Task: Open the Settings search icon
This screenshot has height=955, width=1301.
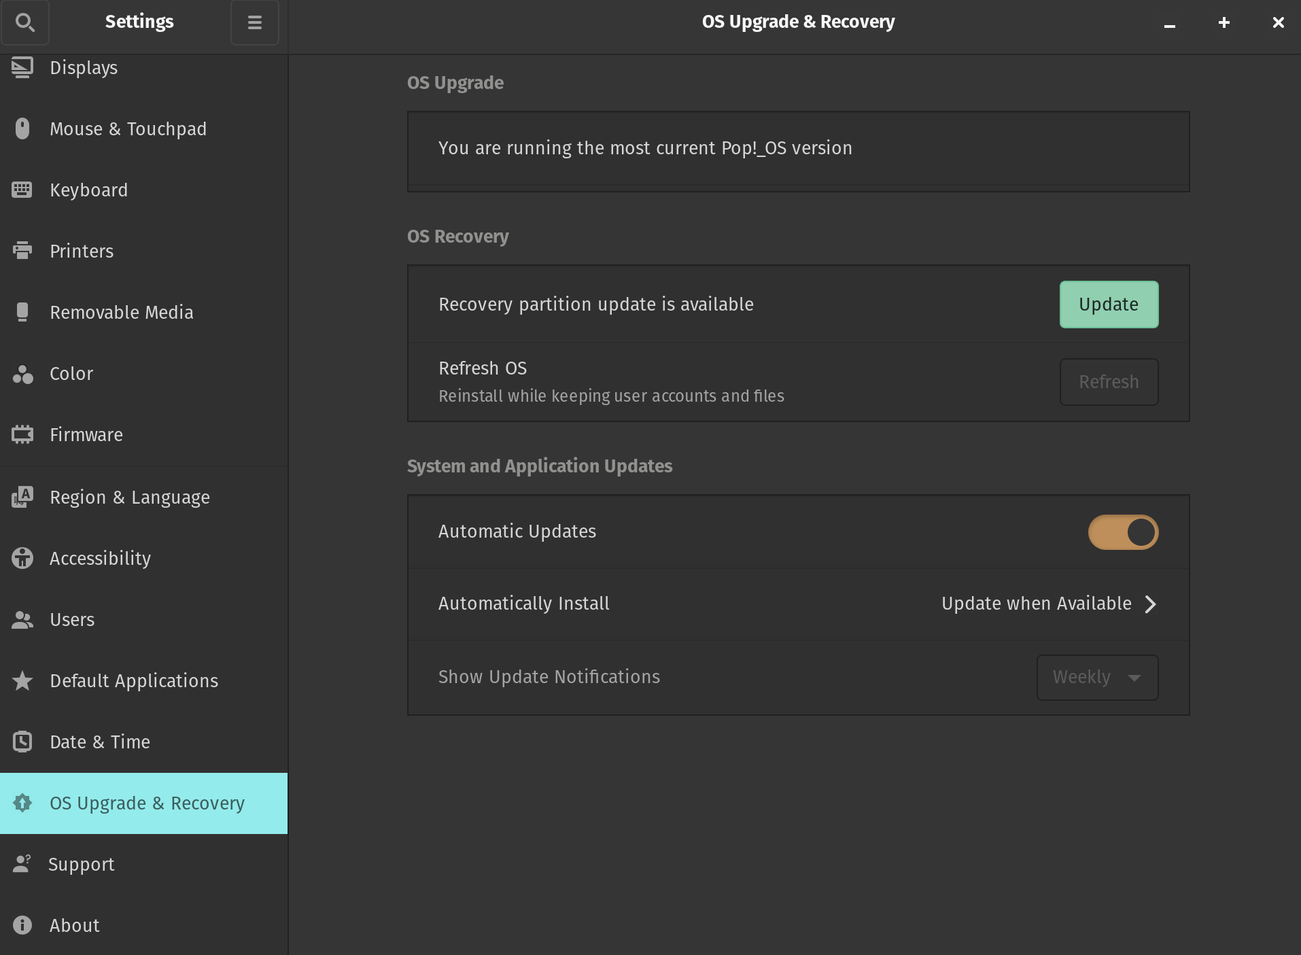Action: coord(24,22)
